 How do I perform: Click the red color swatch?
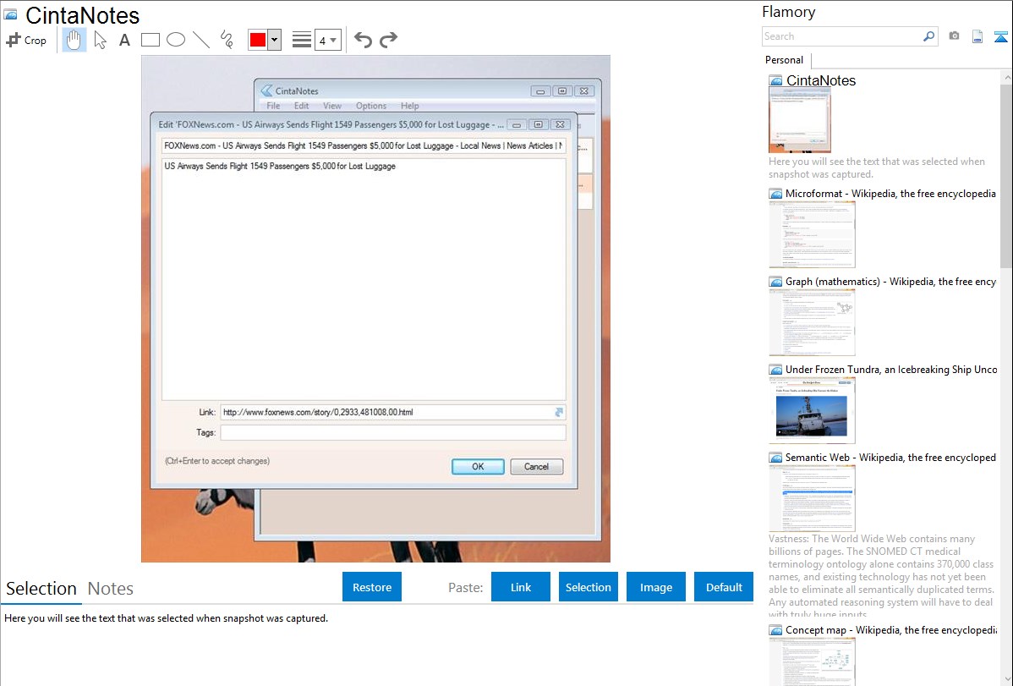(x=257, y=40)
